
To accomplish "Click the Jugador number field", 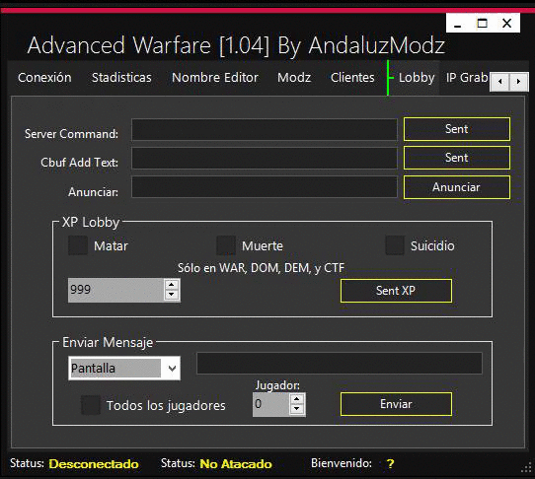I will point(271,404).
